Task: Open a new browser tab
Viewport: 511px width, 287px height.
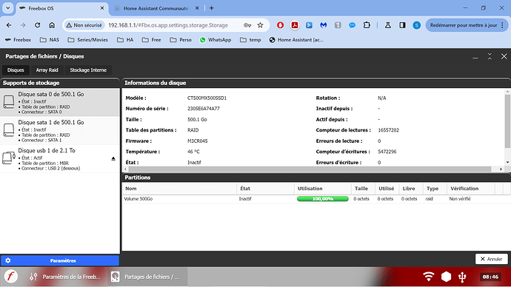Action: click(212, 8)
